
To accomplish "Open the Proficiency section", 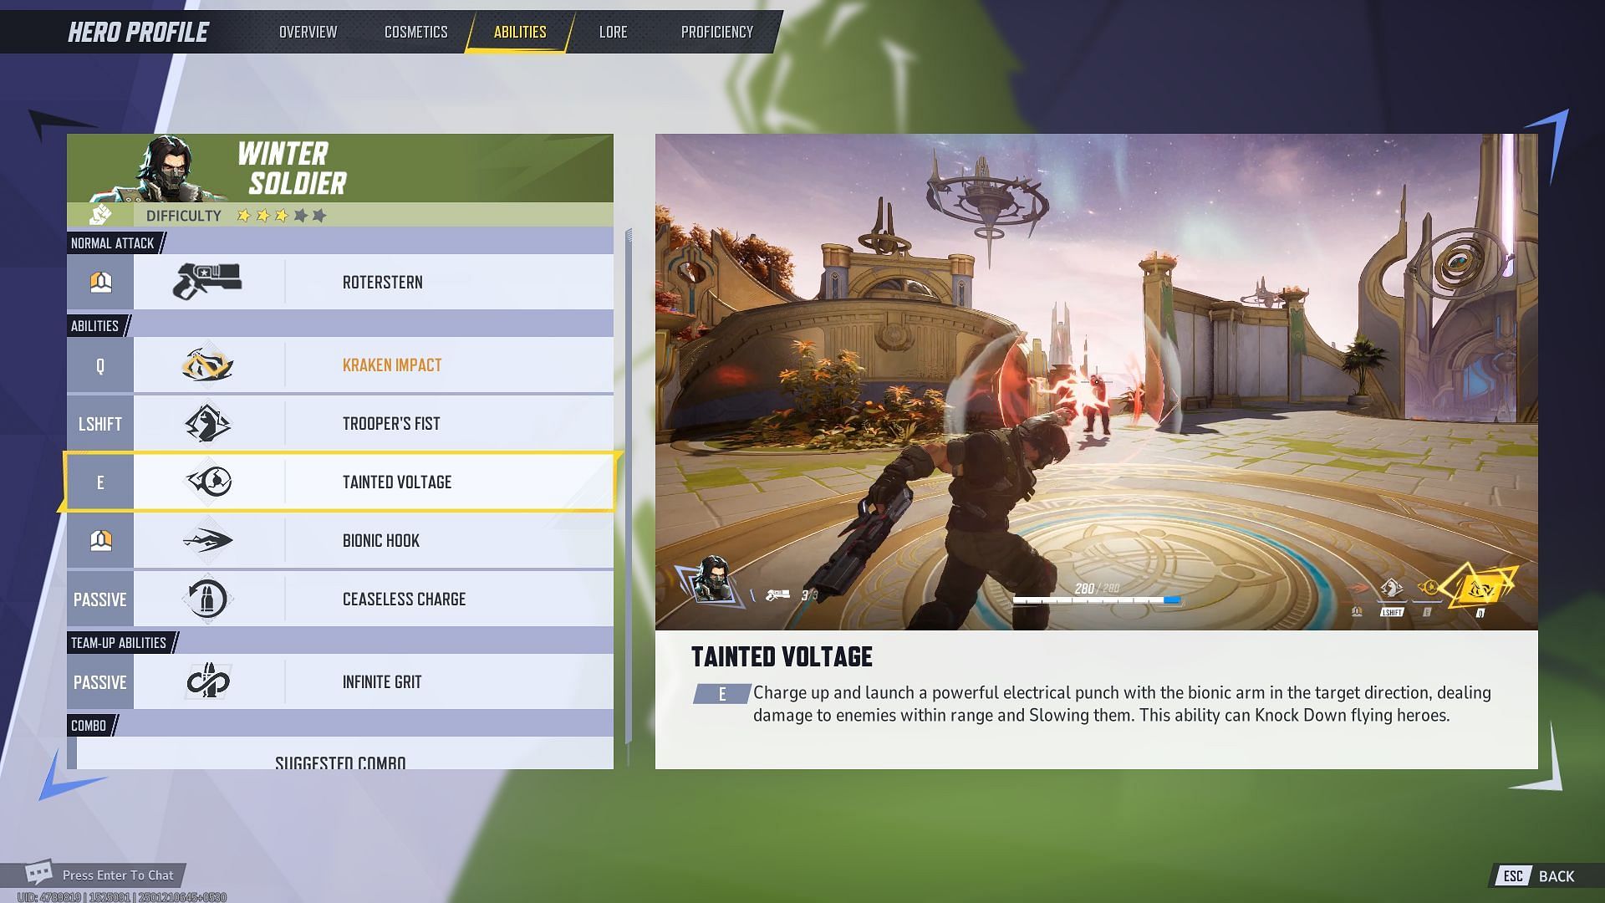I will 716,30.
